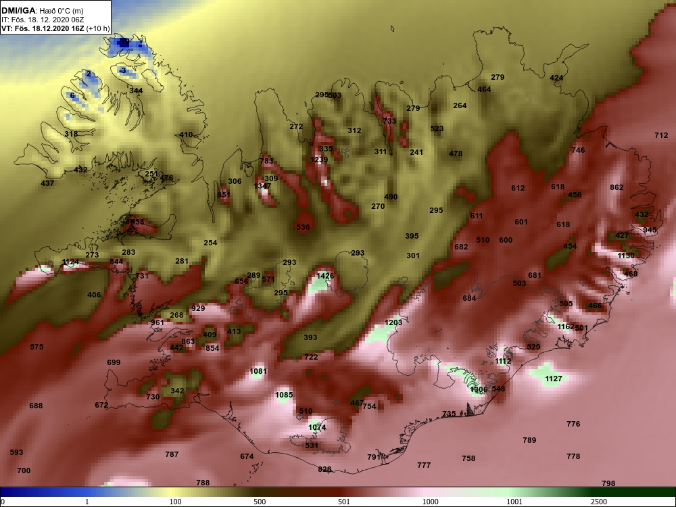Click the map value '945'

pos(650,231)
